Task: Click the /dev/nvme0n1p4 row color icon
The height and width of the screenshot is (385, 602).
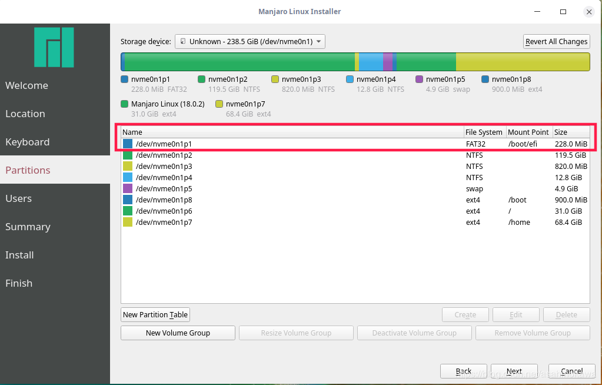Action: [128, 178]
